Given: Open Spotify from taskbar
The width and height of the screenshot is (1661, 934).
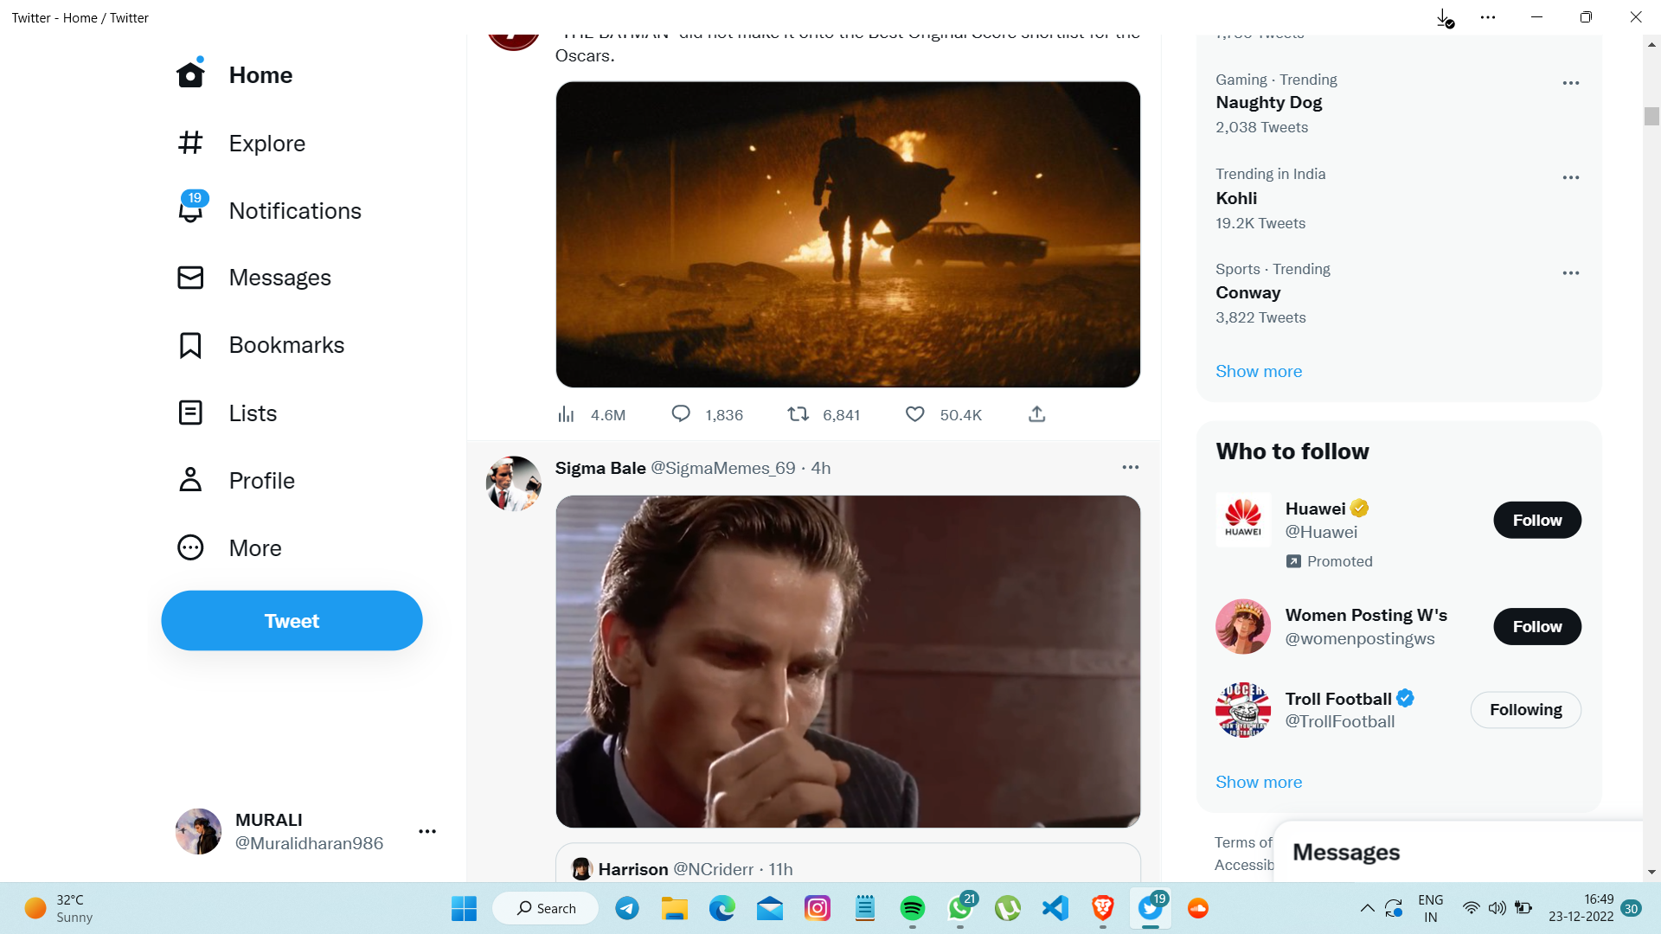Looking at the screenshot, I should [913, 908].
